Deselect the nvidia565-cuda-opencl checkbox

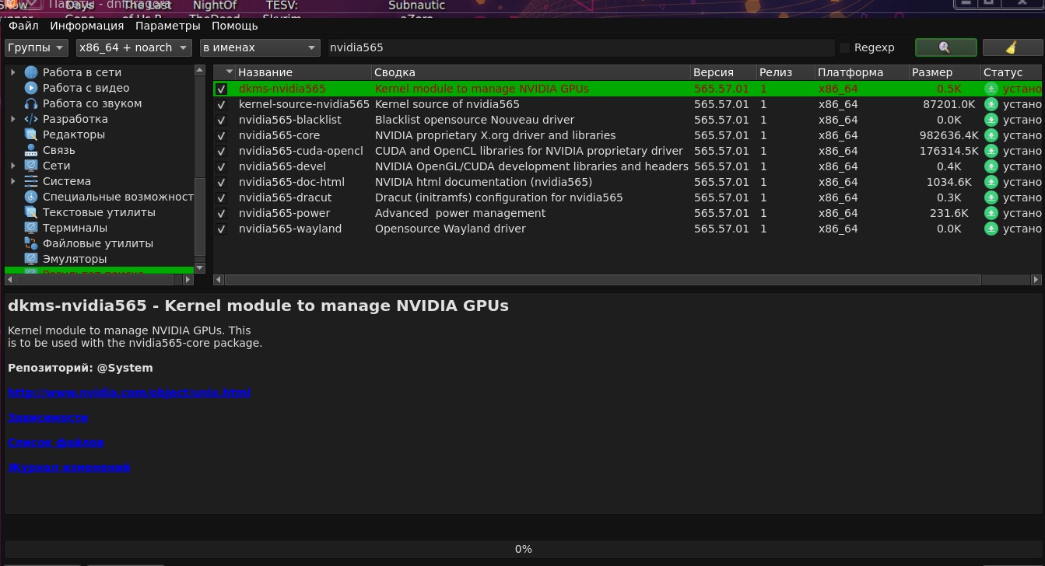222,151
